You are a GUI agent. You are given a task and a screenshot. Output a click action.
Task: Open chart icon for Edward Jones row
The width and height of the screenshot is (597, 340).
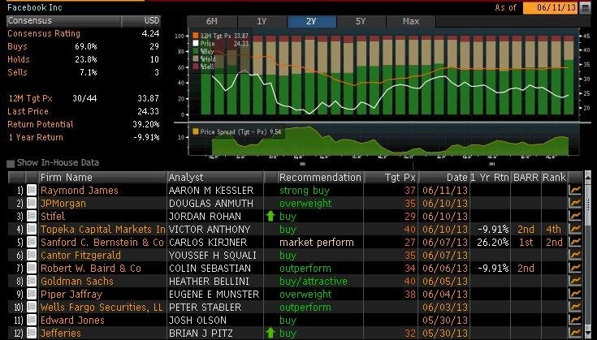575,320
